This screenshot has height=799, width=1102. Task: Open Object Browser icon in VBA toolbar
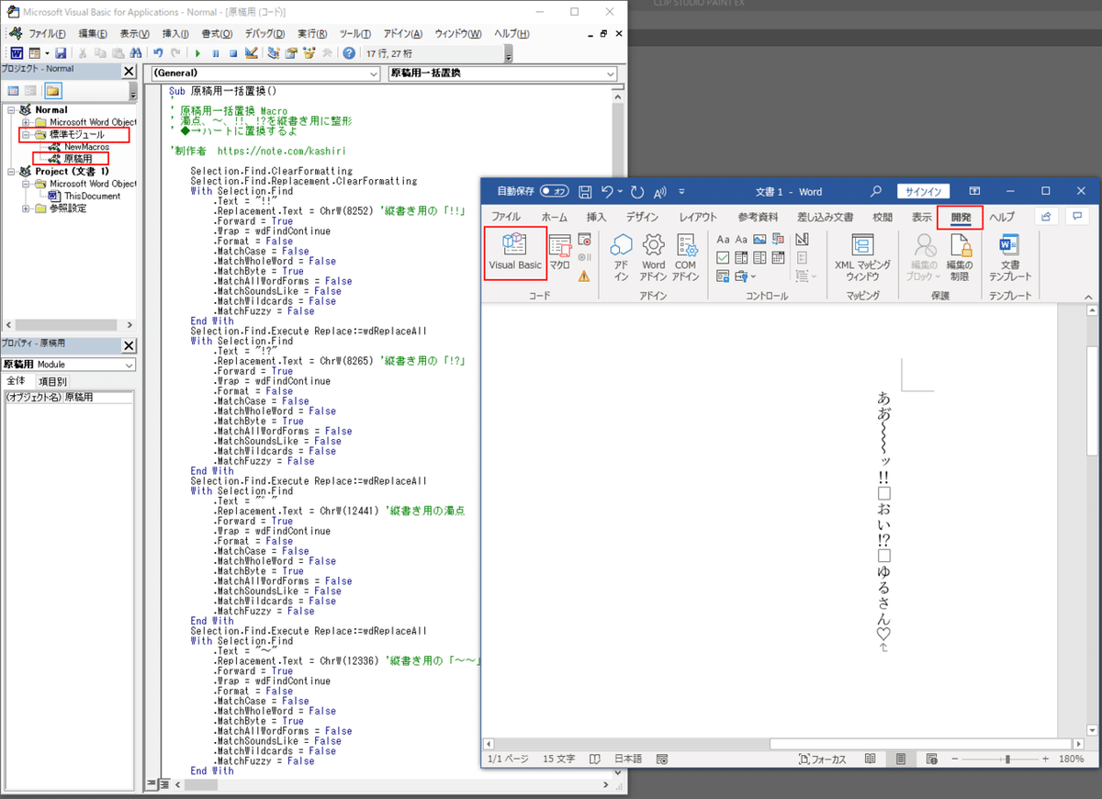click(309, 53)
